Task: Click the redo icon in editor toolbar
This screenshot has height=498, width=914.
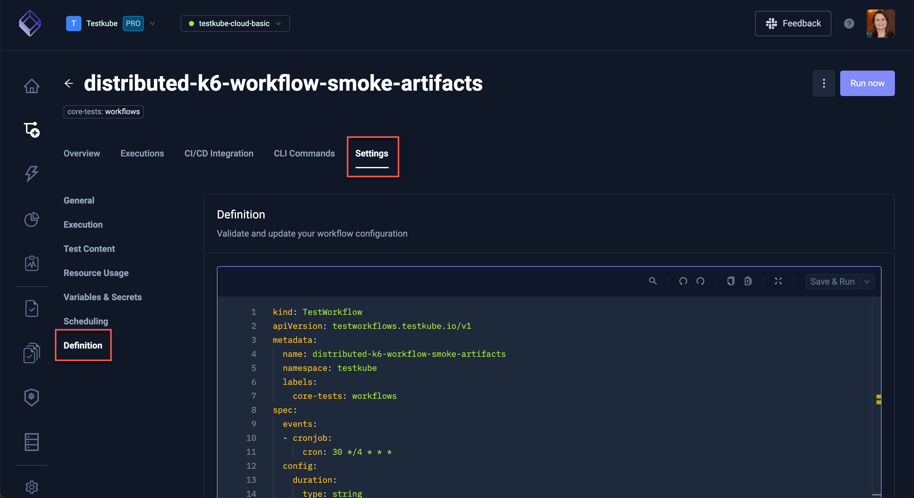Action: pos(700,281)
